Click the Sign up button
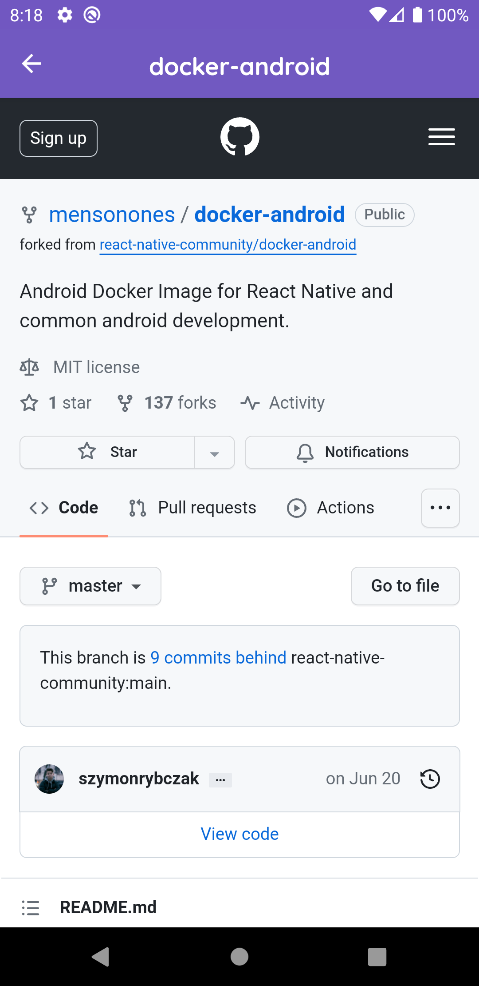The height and width of the screenshot is (986, 479). click(59, 138)
